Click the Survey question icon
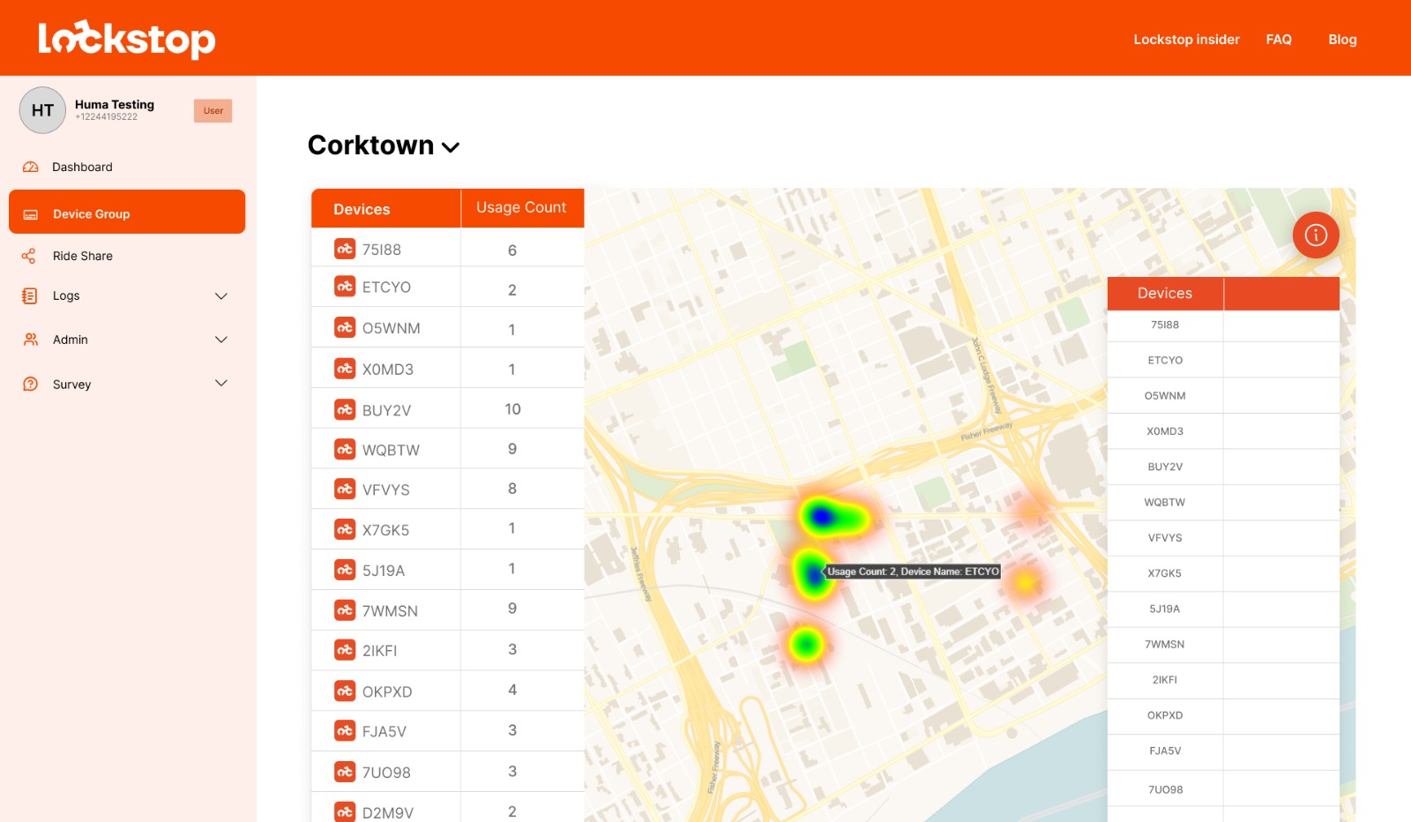 [30, 384]
